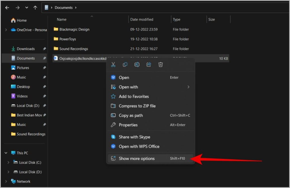Navigate up one folder level
290x188 pixels.
pos(35,8)
